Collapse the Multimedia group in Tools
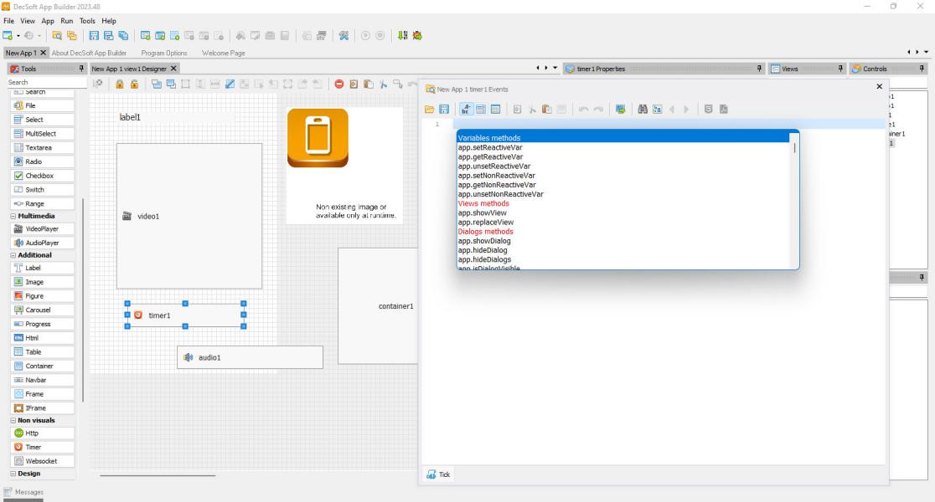 click(x=13, y=216)
